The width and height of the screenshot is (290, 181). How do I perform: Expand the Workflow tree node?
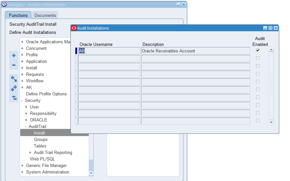point(22,81)
